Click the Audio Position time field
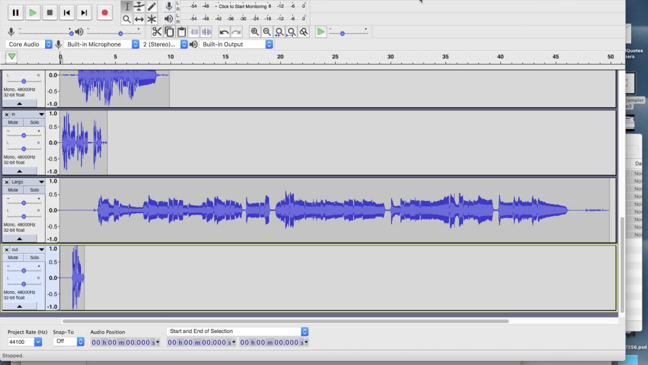Viewport: 648px width, 365px height. 125,342
